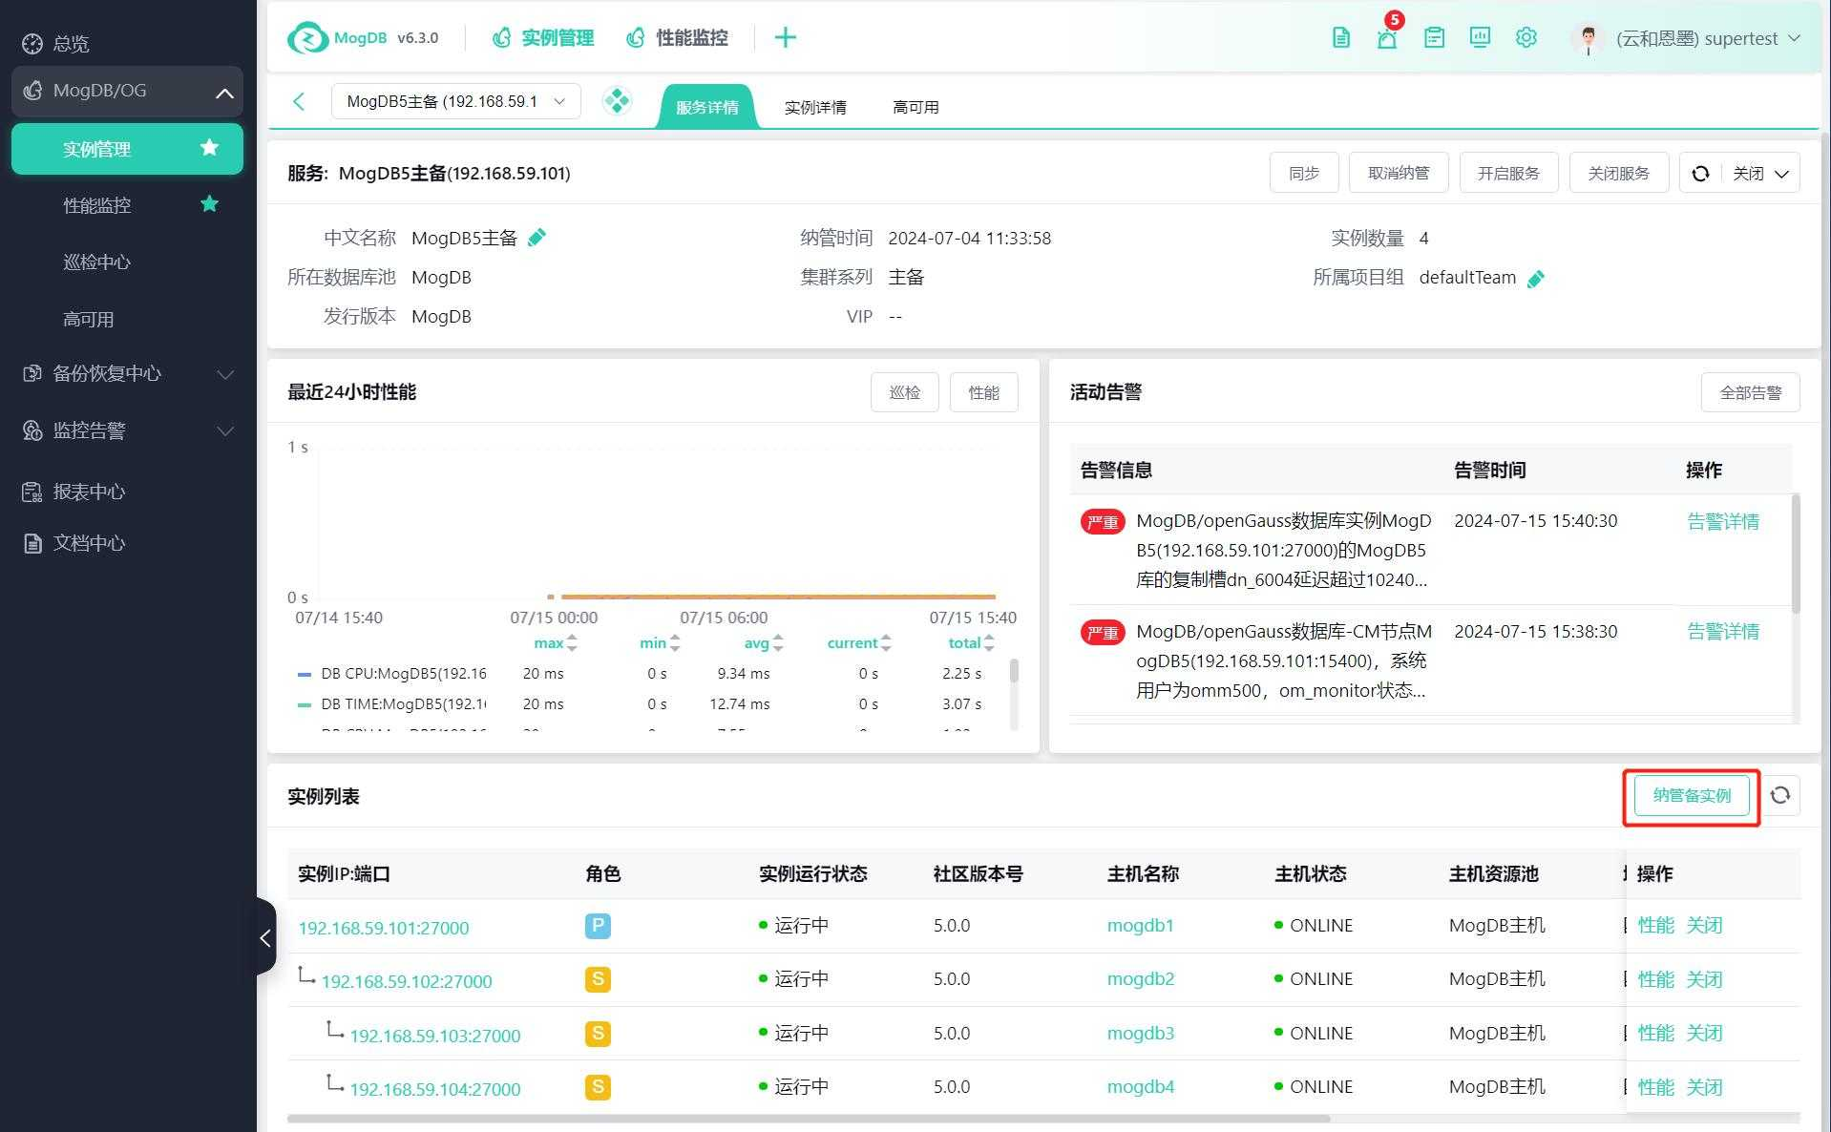This screenshot has height=1132, width=1831.
Task: Click the 同步 button
Action: tap(1304, 173)
